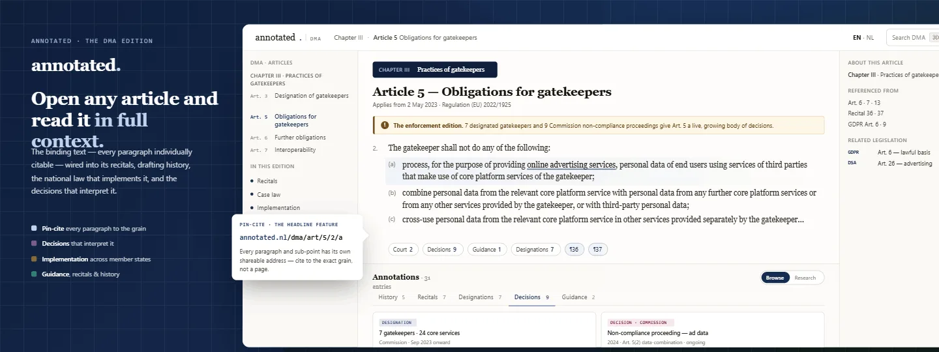Image resolution: width=939 pixels, height=352 pixels.
Task: Click the Court 2 chip
Action: pyautogui.click(x=404, y=249)
